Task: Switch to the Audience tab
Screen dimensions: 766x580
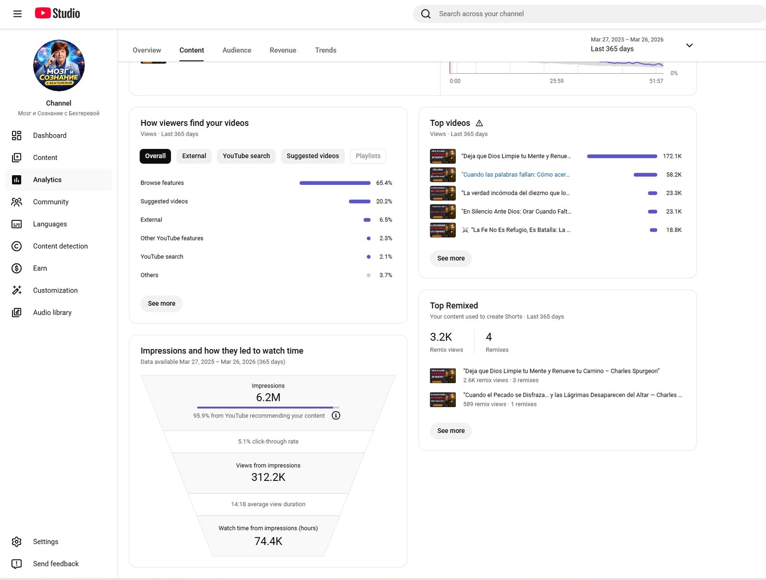Action: (x=237, y=50)
